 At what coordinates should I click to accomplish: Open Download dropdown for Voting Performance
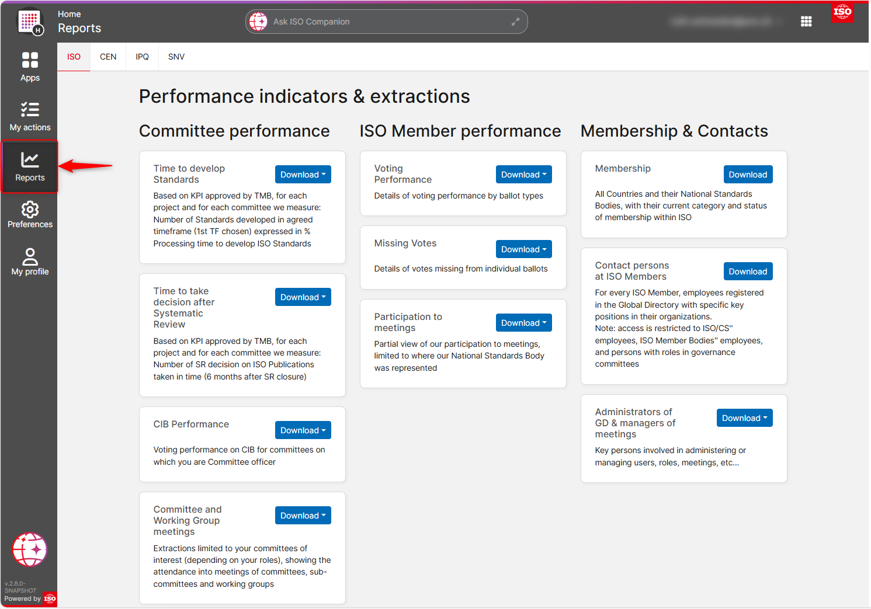click(x=524, y=175)
